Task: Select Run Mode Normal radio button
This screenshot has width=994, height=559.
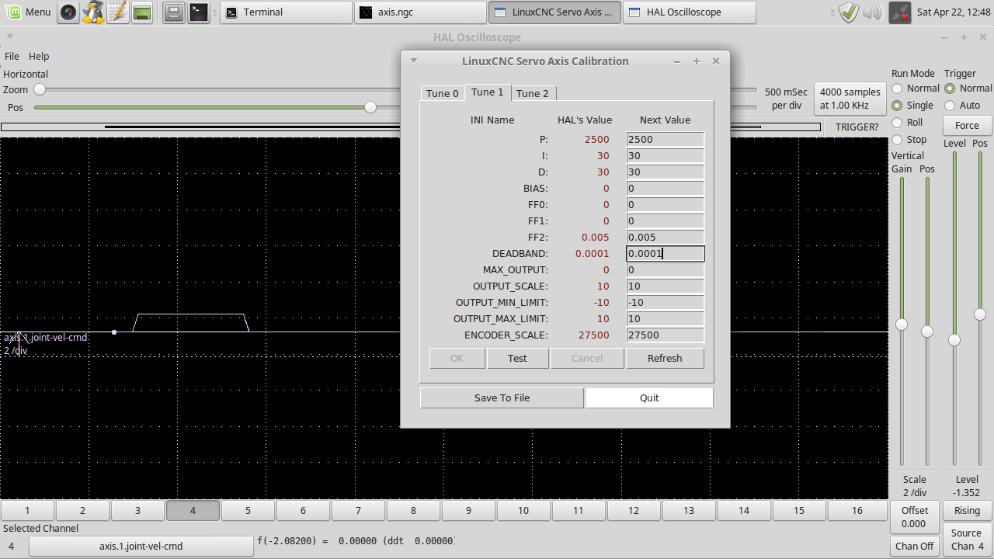Action: [897, 89]
